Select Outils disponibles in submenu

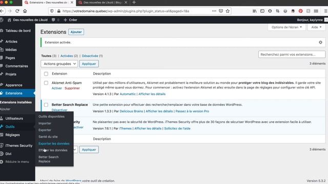click(51, 117)
